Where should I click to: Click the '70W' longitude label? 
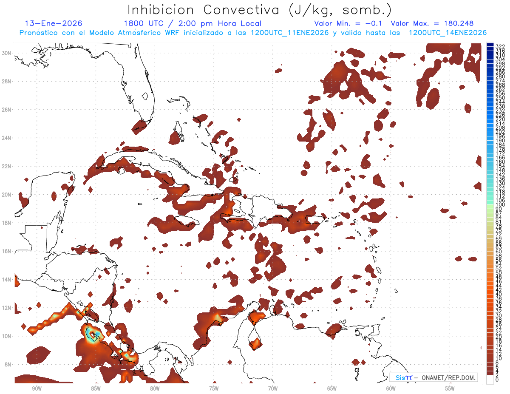pyautogui.click(x=273, y=388)
